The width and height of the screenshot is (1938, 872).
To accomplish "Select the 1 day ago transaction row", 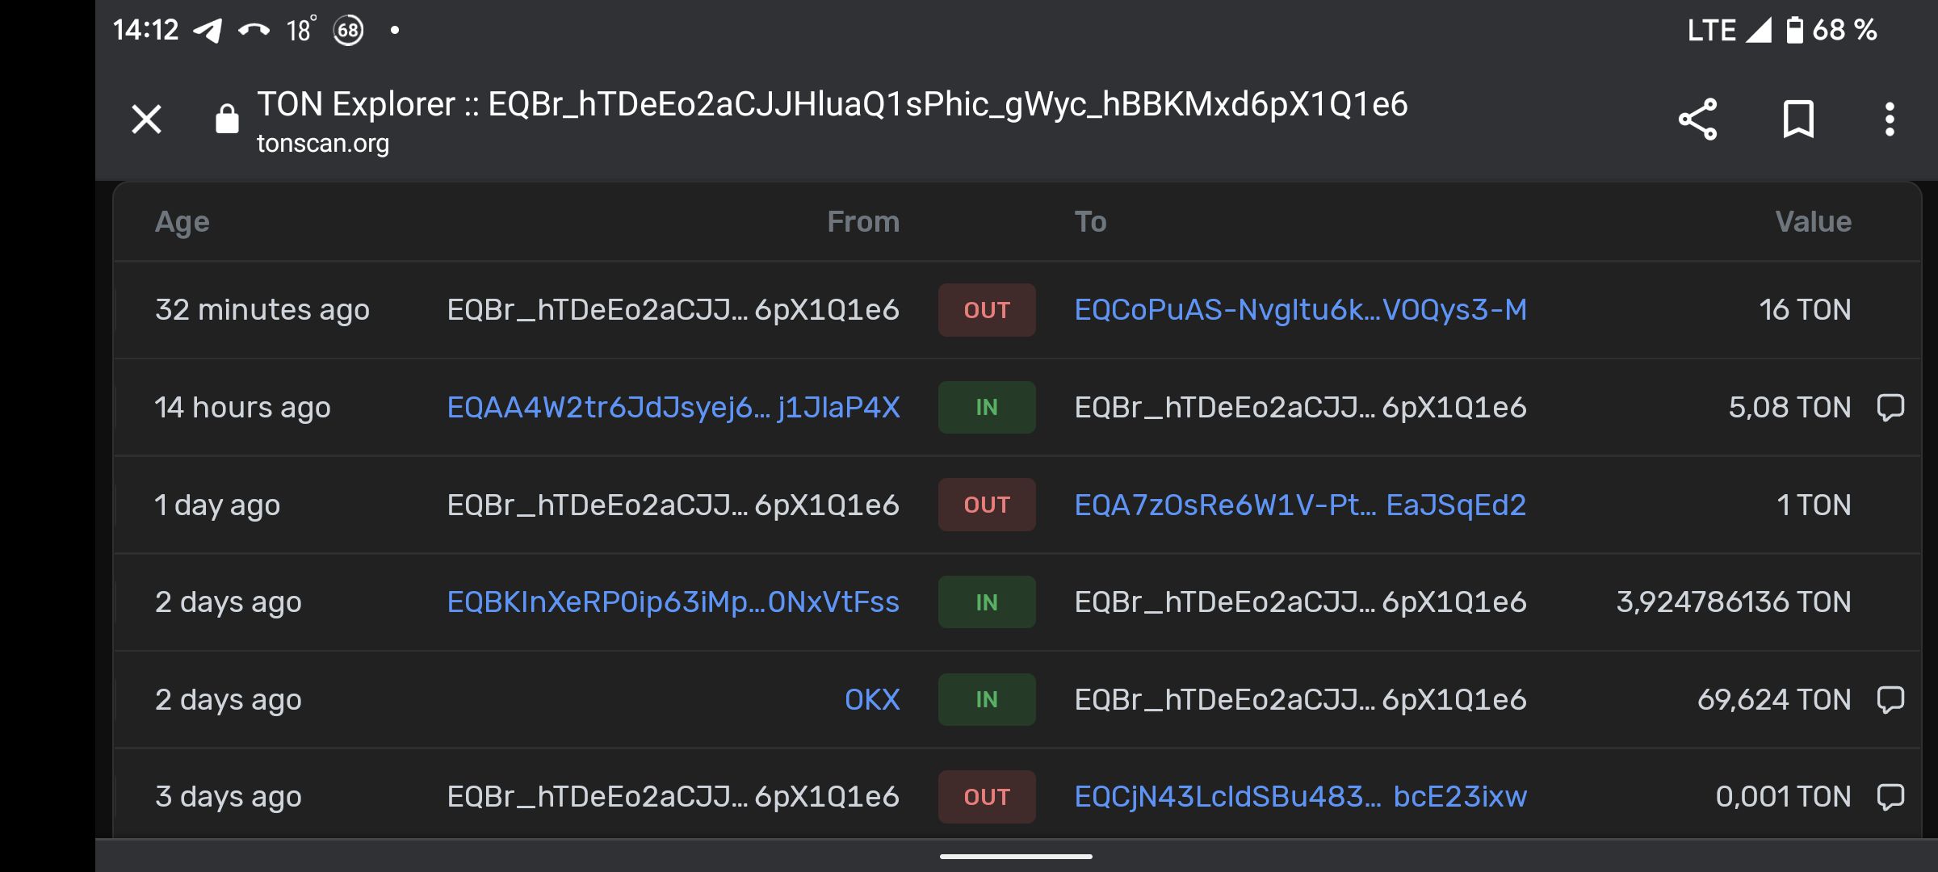I will [217, 505].
